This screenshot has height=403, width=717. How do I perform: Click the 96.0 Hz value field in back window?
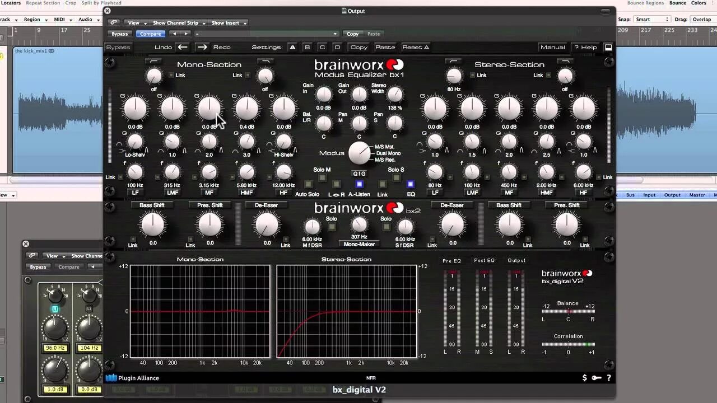click(55, 348)
